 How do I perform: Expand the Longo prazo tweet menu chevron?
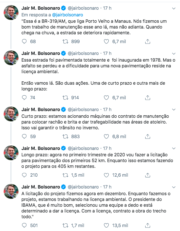(174, 148)
